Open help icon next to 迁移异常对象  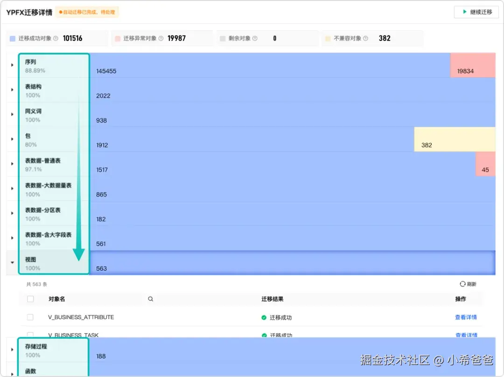(161, 38)
